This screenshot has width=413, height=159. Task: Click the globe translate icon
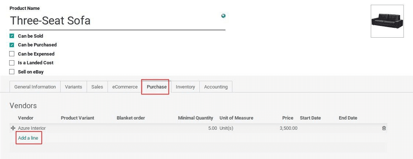(x=223, y=16)
